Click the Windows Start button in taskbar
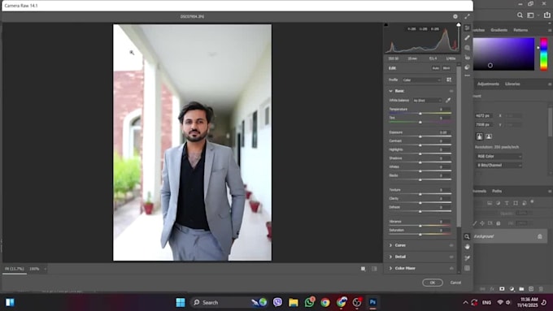The width and height of the screenshot is (553, 311). (181, 303)
